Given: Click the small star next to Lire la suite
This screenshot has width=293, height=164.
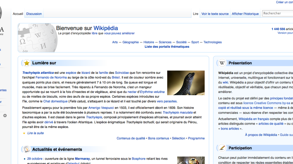Looking at the screenshot, I should coord(24,133).
